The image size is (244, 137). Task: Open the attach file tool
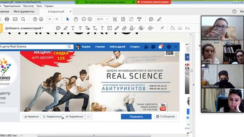(141, 28)
